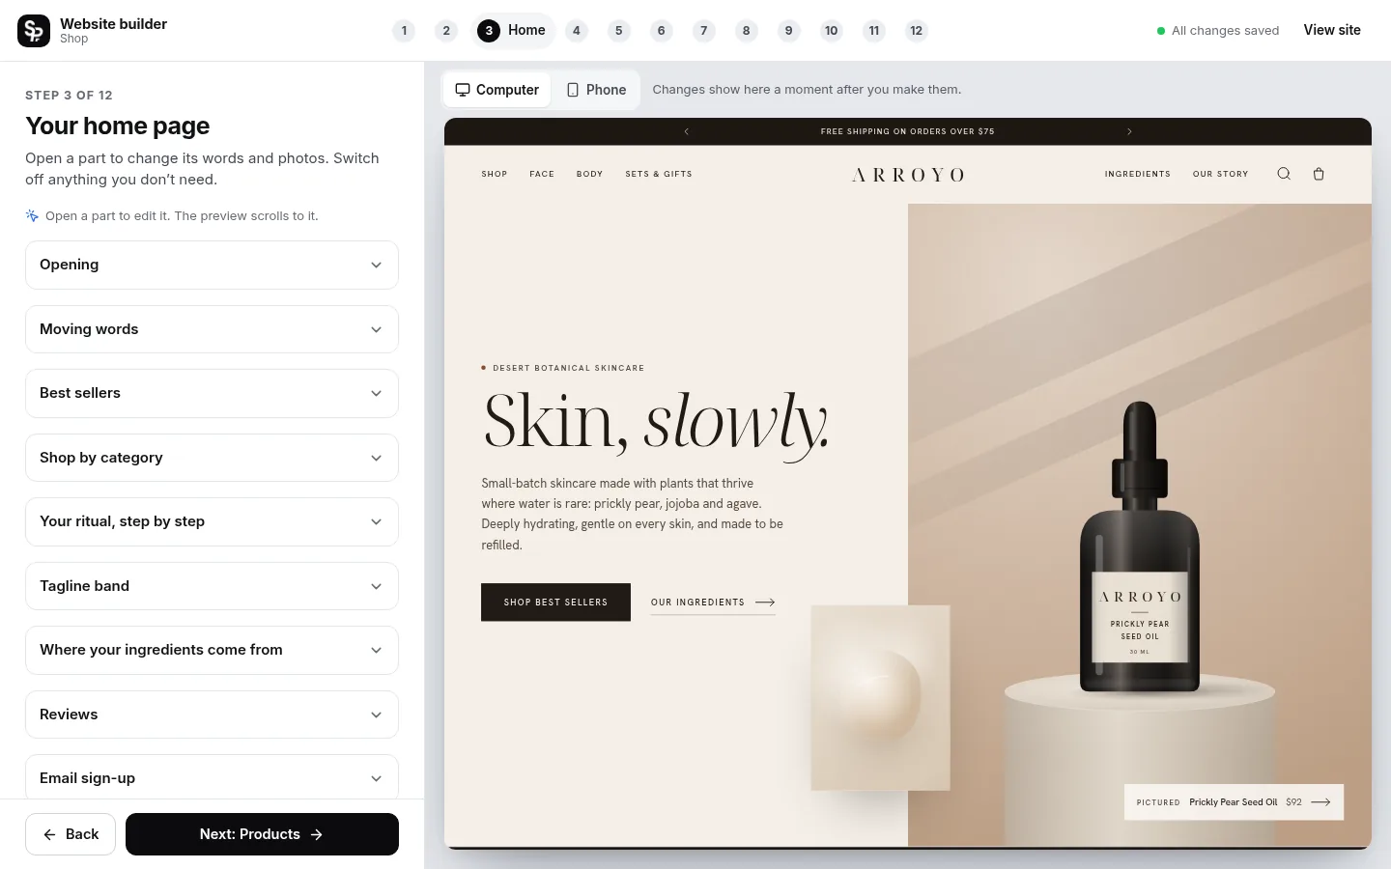Click BODY in preview navigation
This screenshot has width=1391, height=869.
click(589, 174)
